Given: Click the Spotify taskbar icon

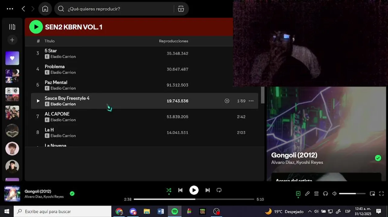Looking at the screenshot, I should tap(175, 211).
